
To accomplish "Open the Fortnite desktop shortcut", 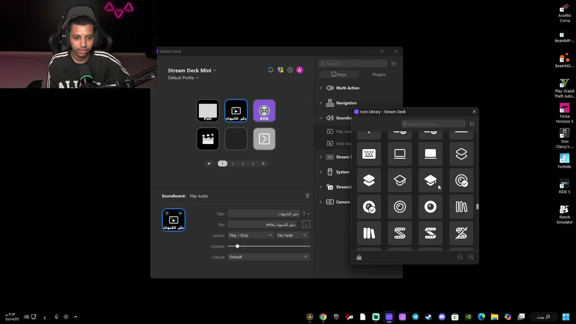I will pyautogui.click(x=564, y=161).
